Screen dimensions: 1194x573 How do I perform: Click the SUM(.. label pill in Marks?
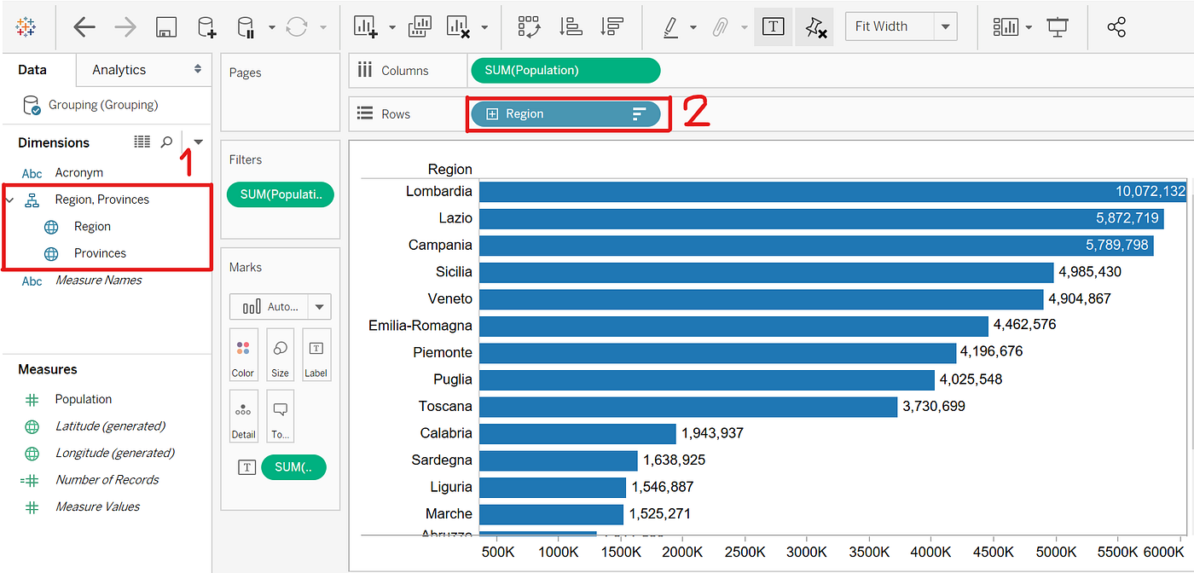pos(294,467)
